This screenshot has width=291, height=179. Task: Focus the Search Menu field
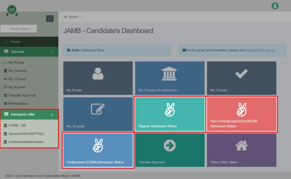tap(19, 29)
